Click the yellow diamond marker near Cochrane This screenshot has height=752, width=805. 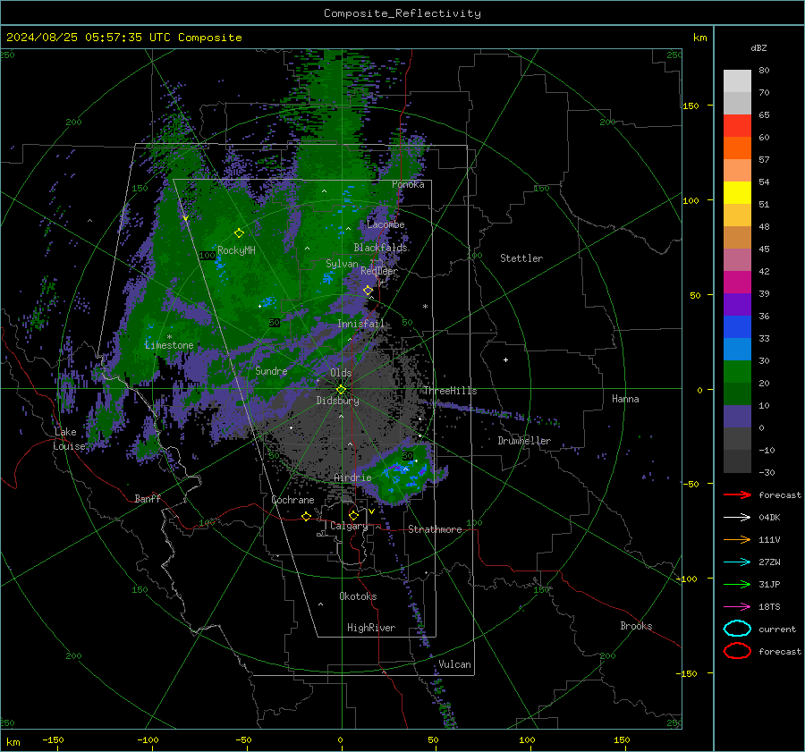click(307, 517)
